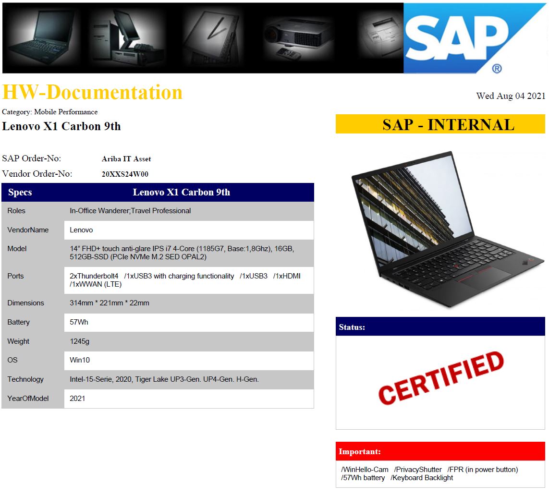Click the important notes starting with /WinHello-Cam
Screen dimensions: 549x496
coord(429,473)
